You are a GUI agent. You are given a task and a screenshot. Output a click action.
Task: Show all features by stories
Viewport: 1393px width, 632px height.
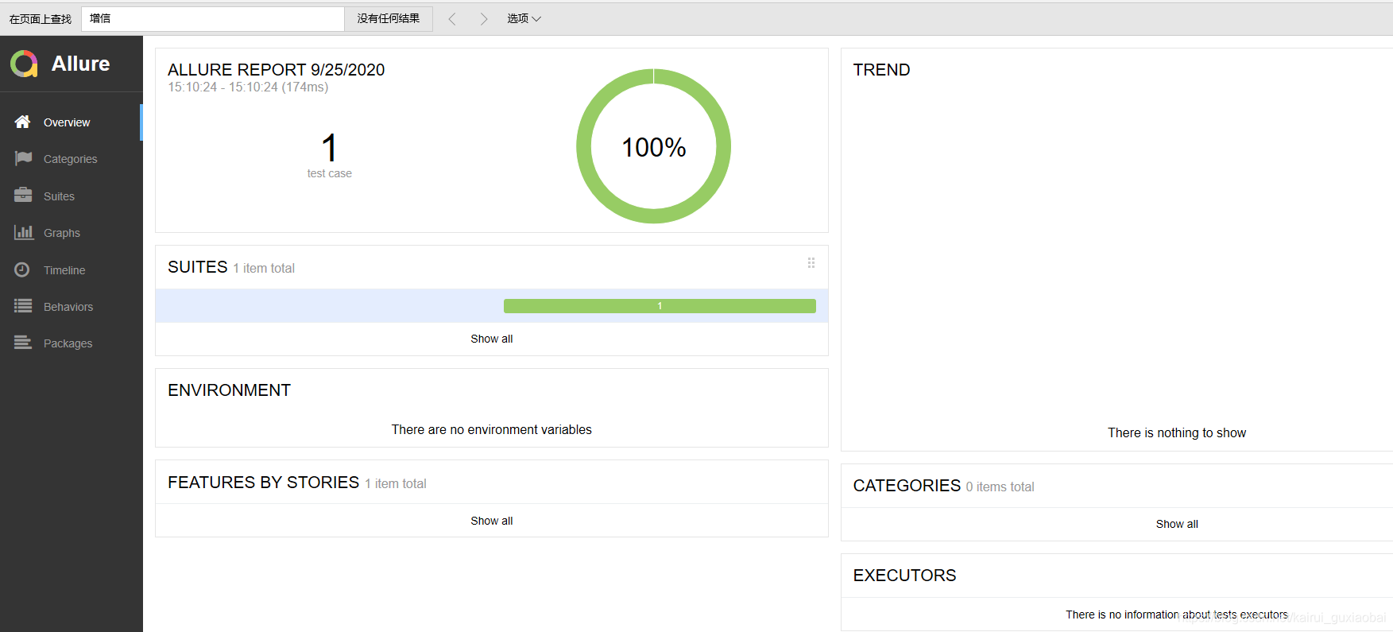(x=491, y=521)
